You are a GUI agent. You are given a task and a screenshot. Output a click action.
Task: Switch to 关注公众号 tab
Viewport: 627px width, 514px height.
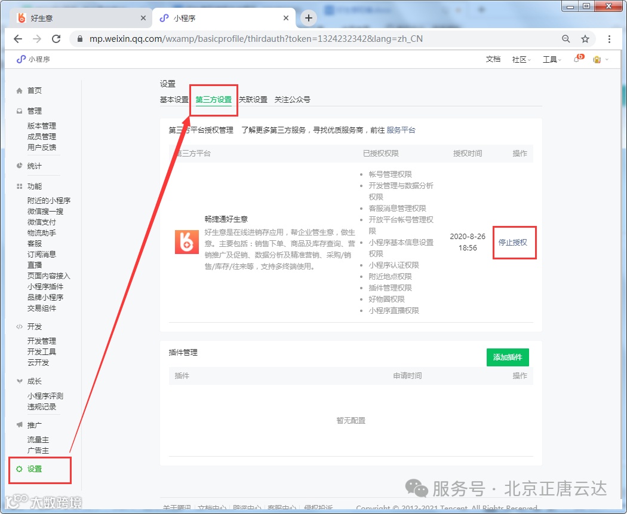(x=292, y=100)
